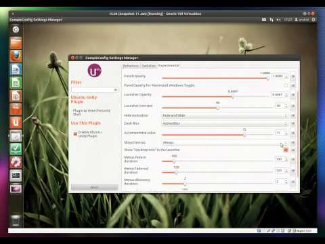This screenshot has height=244, width=325.
Task: Click the Menus discovery duration value field
Action: point(280,182)
